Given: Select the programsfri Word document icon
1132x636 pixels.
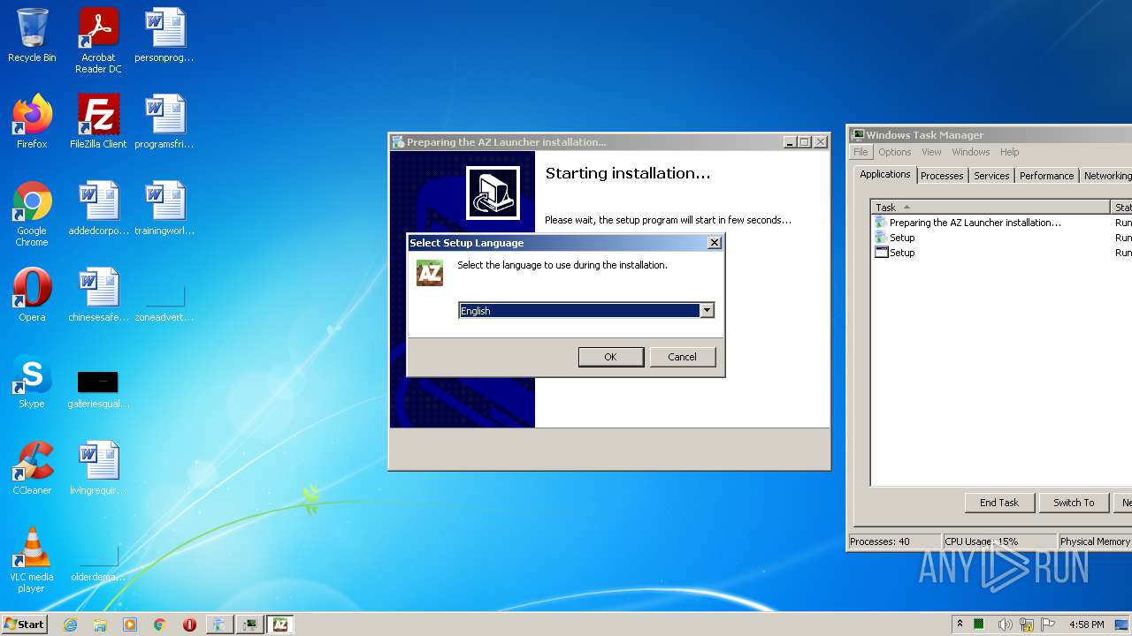Looking at the screenshot, I should click(x=164, y=122).
